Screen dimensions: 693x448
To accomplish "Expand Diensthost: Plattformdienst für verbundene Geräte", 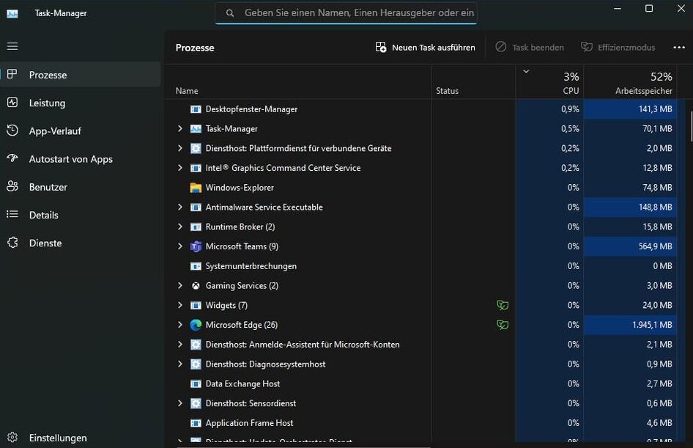I will click(x=180, y=148).
